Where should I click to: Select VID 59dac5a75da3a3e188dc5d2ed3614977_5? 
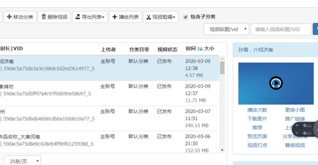click(49, 68)
